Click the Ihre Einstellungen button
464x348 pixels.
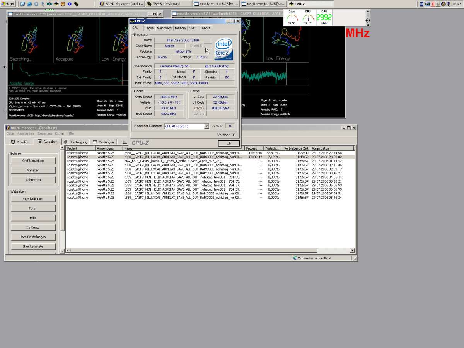(x=33, y=237)
